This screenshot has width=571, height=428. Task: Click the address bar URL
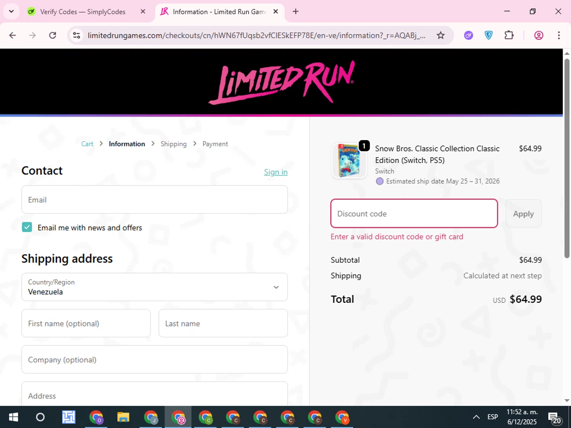256,35
